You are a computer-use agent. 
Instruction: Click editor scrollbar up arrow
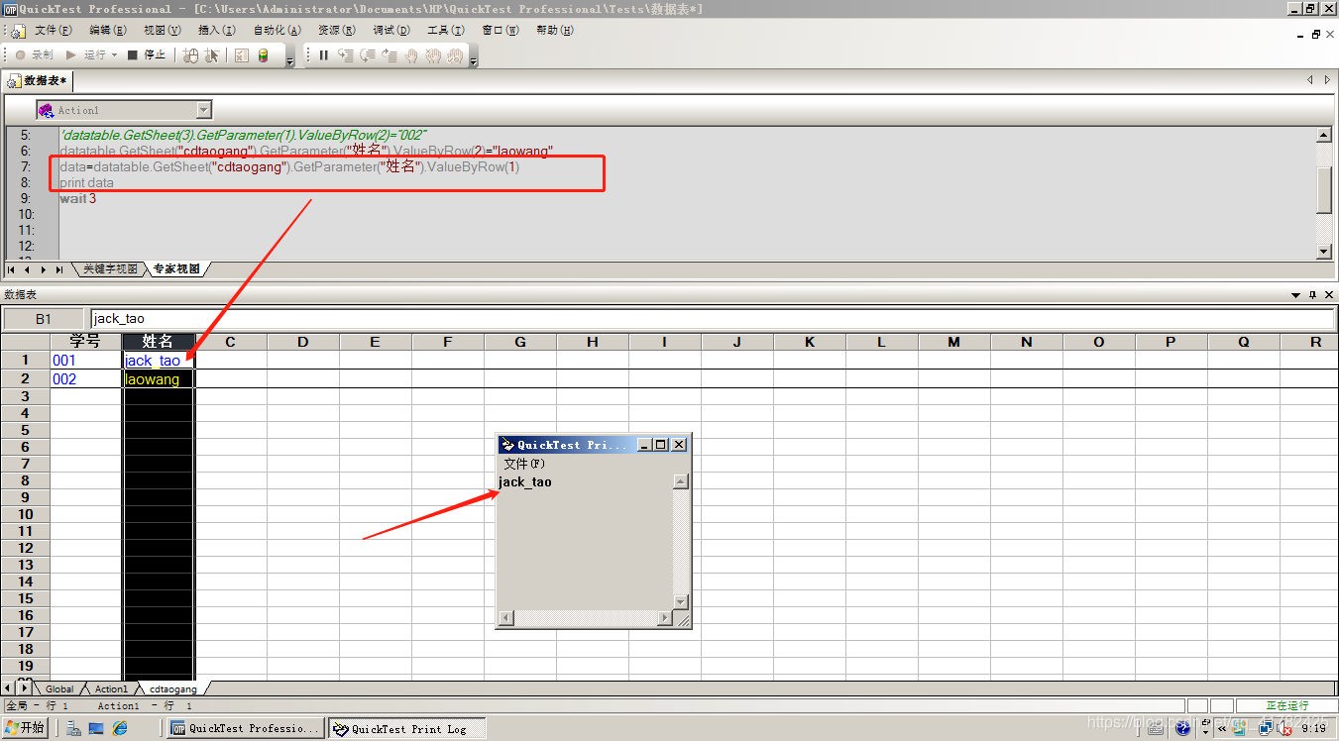coord(1323,135)
